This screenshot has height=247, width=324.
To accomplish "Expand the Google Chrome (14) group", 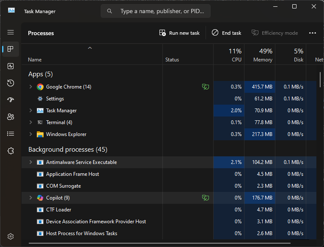I will coord(30,86).
